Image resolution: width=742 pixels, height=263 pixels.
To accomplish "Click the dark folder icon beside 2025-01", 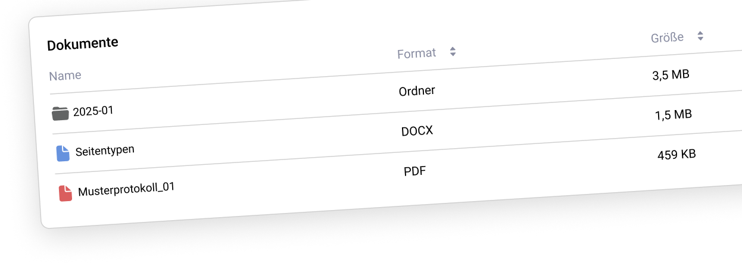I will (x=60, y=114).
